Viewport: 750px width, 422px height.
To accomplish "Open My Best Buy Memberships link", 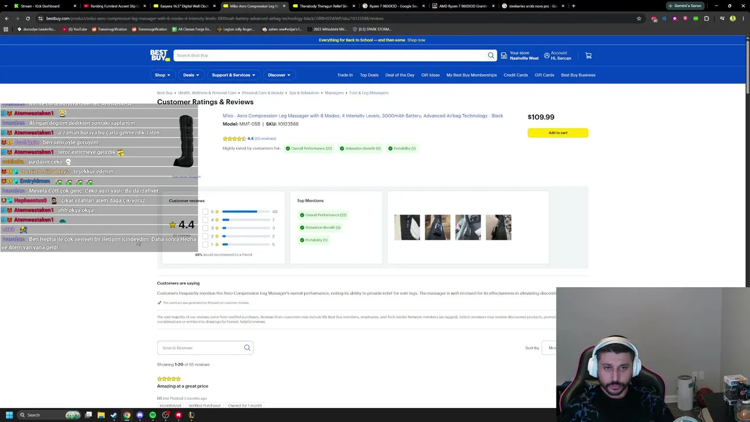I will click(x=472, y=75).
